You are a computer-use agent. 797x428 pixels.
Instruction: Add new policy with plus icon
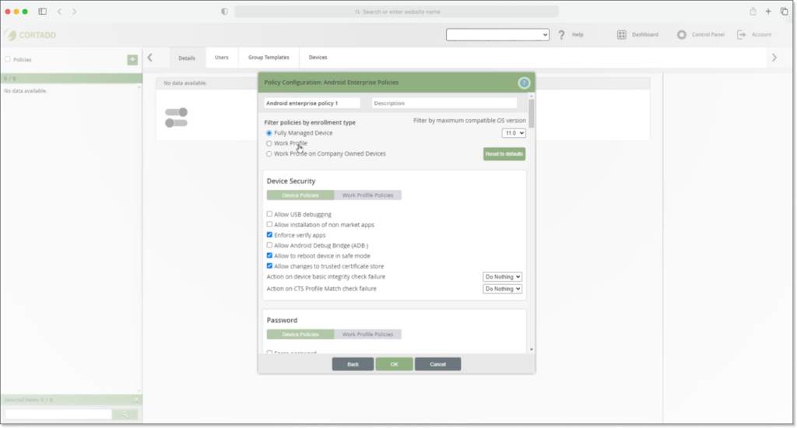[132, 59]
